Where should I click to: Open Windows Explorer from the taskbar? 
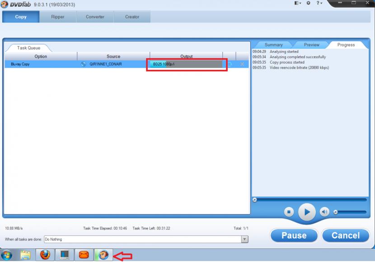coord(26,255)
